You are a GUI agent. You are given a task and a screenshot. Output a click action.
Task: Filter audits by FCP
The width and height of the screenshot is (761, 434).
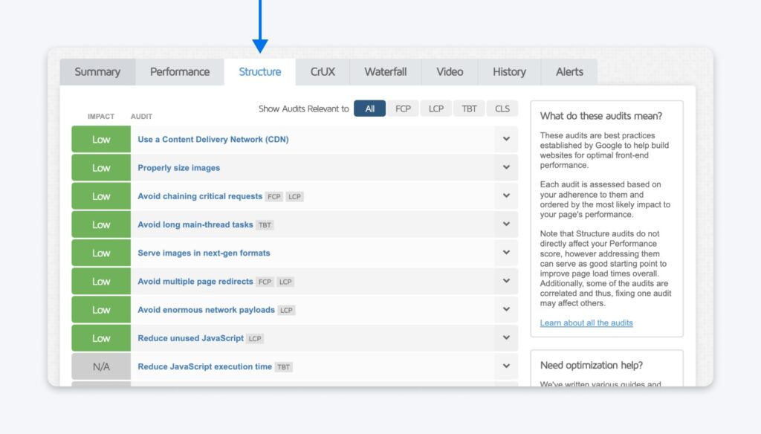(403, 108)
